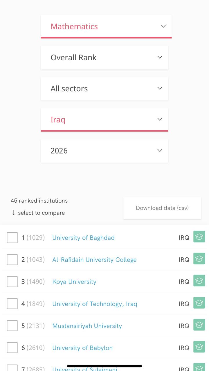209x371 pixels.
Task: Select the graduation cap icon beside Mustansiriyah University
Action: pos(199,325)
